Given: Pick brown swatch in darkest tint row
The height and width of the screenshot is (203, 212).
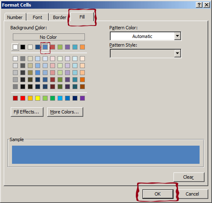Looking at the screenshot, I should click(82, 87).
